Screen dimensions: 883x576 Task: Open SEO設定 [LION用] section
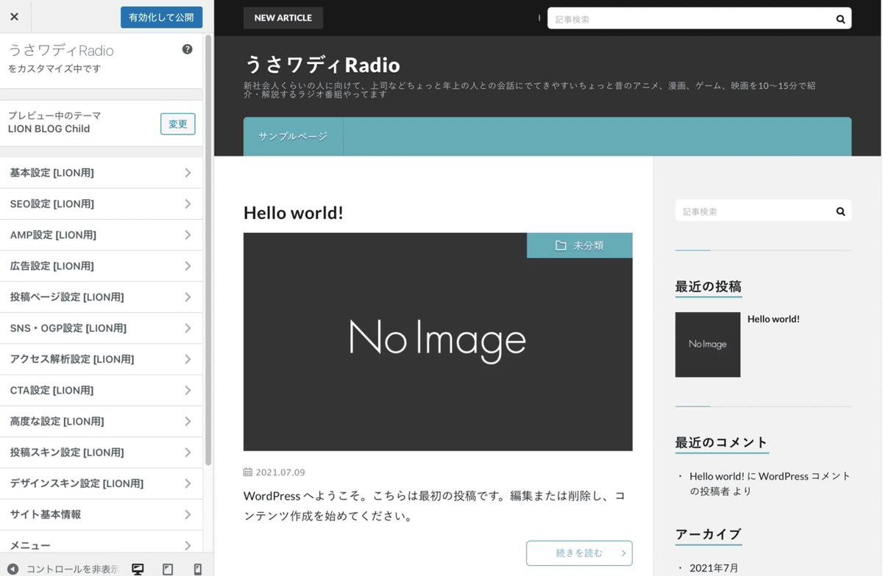pos(102,204)
